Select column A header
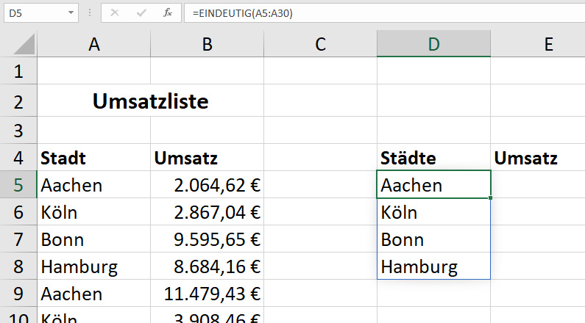 (93, 44)
